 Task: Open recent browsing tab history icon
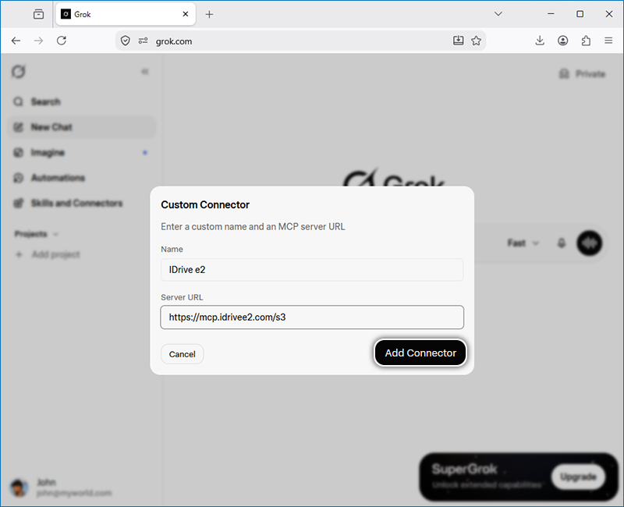pyautogui.click(x=38, y=14)
